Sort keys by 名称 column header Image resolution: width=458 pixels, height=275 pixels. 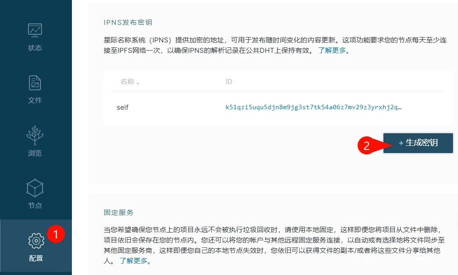point(129,82)
